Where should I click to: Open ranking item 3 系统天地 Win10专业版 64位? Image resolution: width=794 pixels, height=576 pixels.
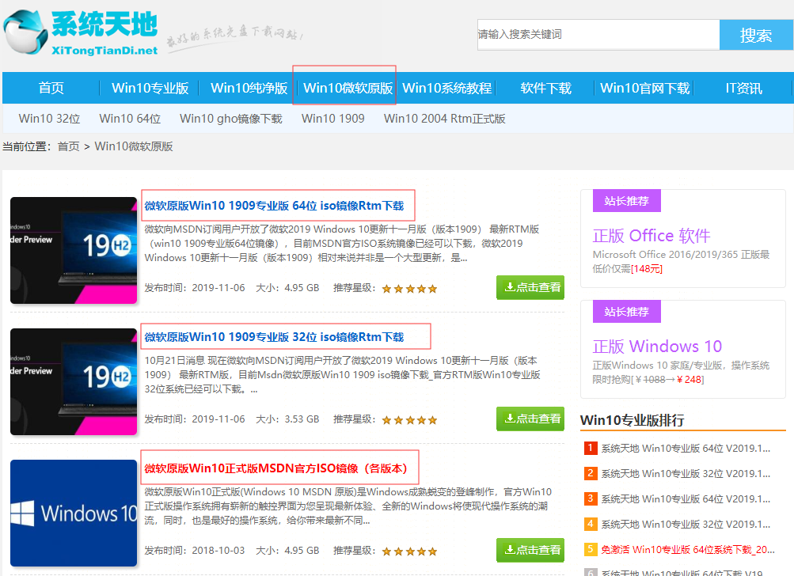[x=686, y=499]
